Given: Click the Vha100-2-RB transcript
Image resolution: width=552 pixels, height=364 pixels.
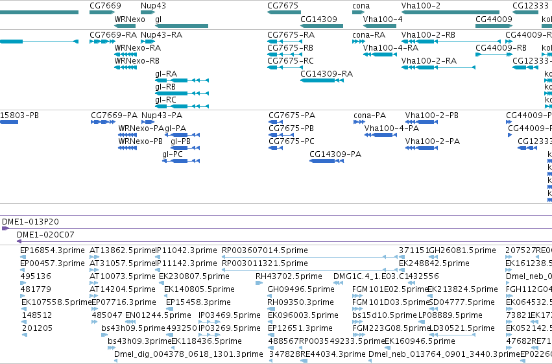Looking at the screenshot, I should tap(451, 42).
